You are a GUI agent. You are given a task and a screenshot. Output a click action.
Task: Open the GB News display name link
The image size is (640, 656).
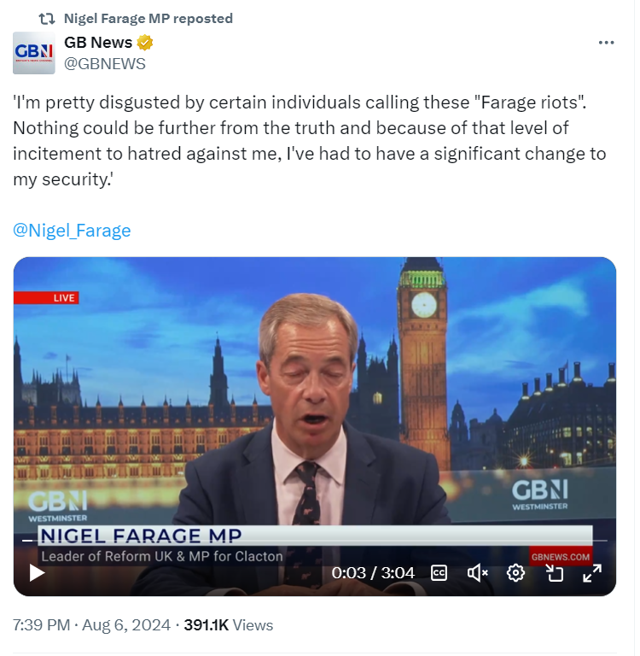98,43
